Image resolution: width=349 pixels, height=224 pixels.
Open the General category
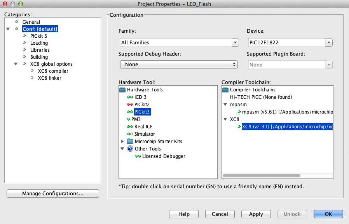(31, 22)
